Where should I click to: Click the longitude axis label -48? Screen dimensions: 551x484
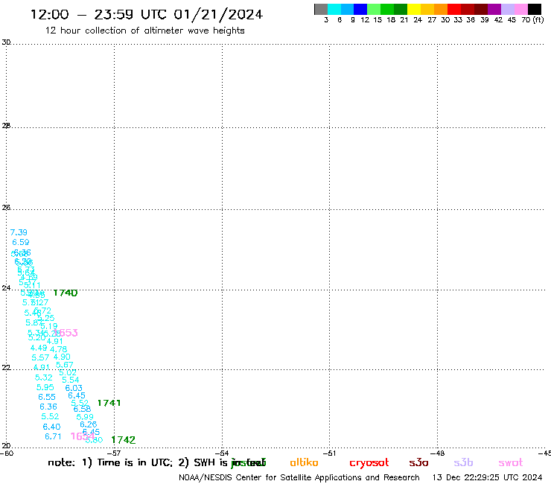438,453
